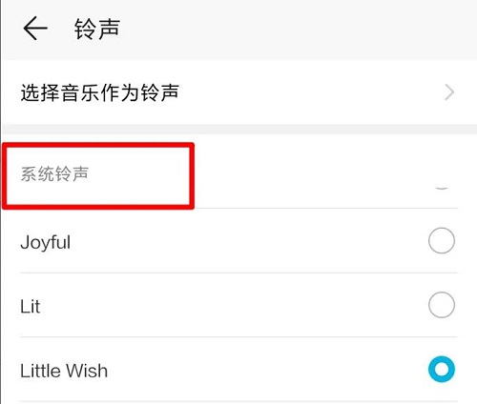
Task: Click blank space between Joyful text and radio
Action: pyautogui.click(x=248, y=241)
